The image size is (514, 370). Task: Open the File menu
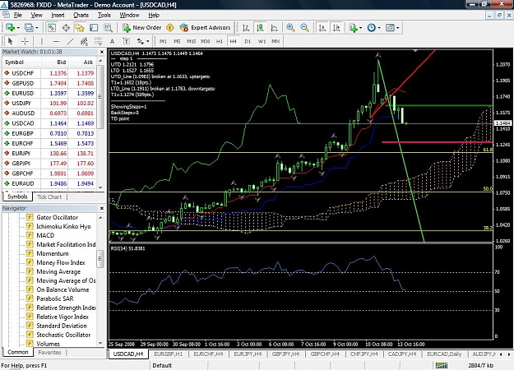18,15
